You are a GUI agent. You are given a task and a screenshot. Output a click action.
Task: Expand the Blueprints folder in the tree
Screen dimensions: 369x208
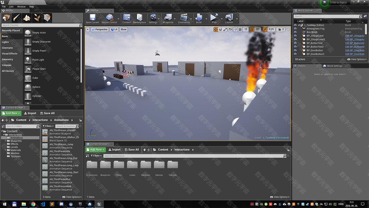[6, 141]
